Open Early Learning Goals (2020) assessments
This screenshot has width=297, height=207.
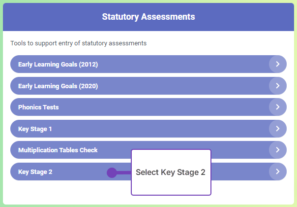pos(58,86)
